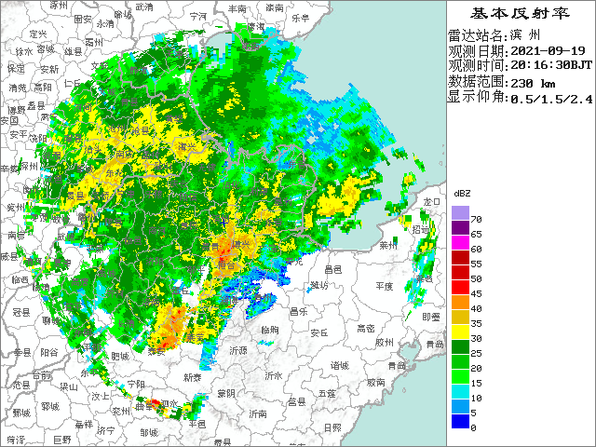Select the 新泰 city label
The width and height of the screenshot is (596, 447).
193,377
